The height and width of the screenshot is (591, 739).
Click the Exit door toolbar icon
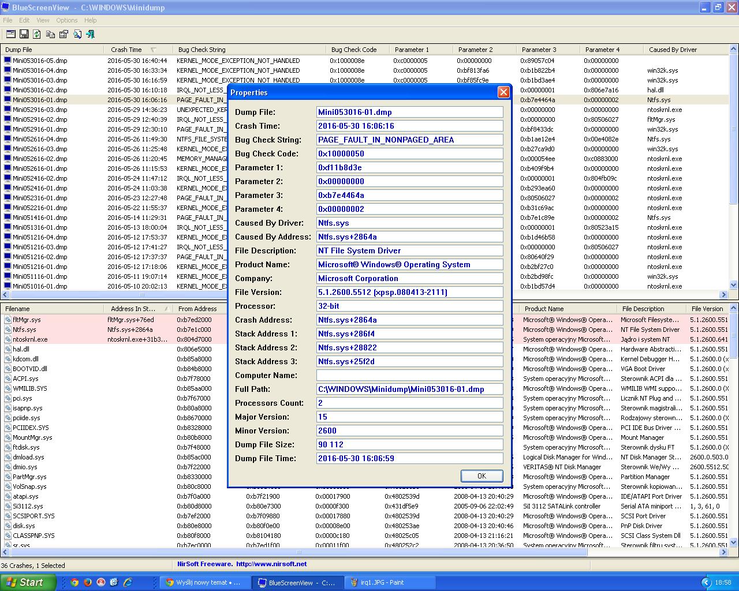(x=91, y=35)
